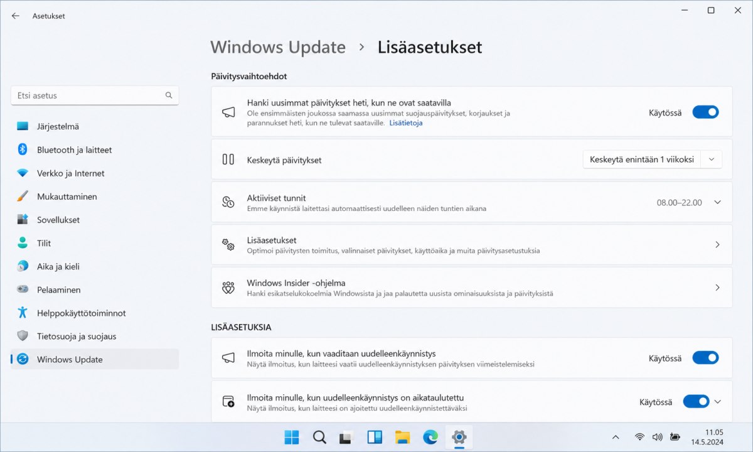This screenshot has height=452, width=753.
Task: Open the Widgets panel from taskbar
Action: click(x=375, y=437)
